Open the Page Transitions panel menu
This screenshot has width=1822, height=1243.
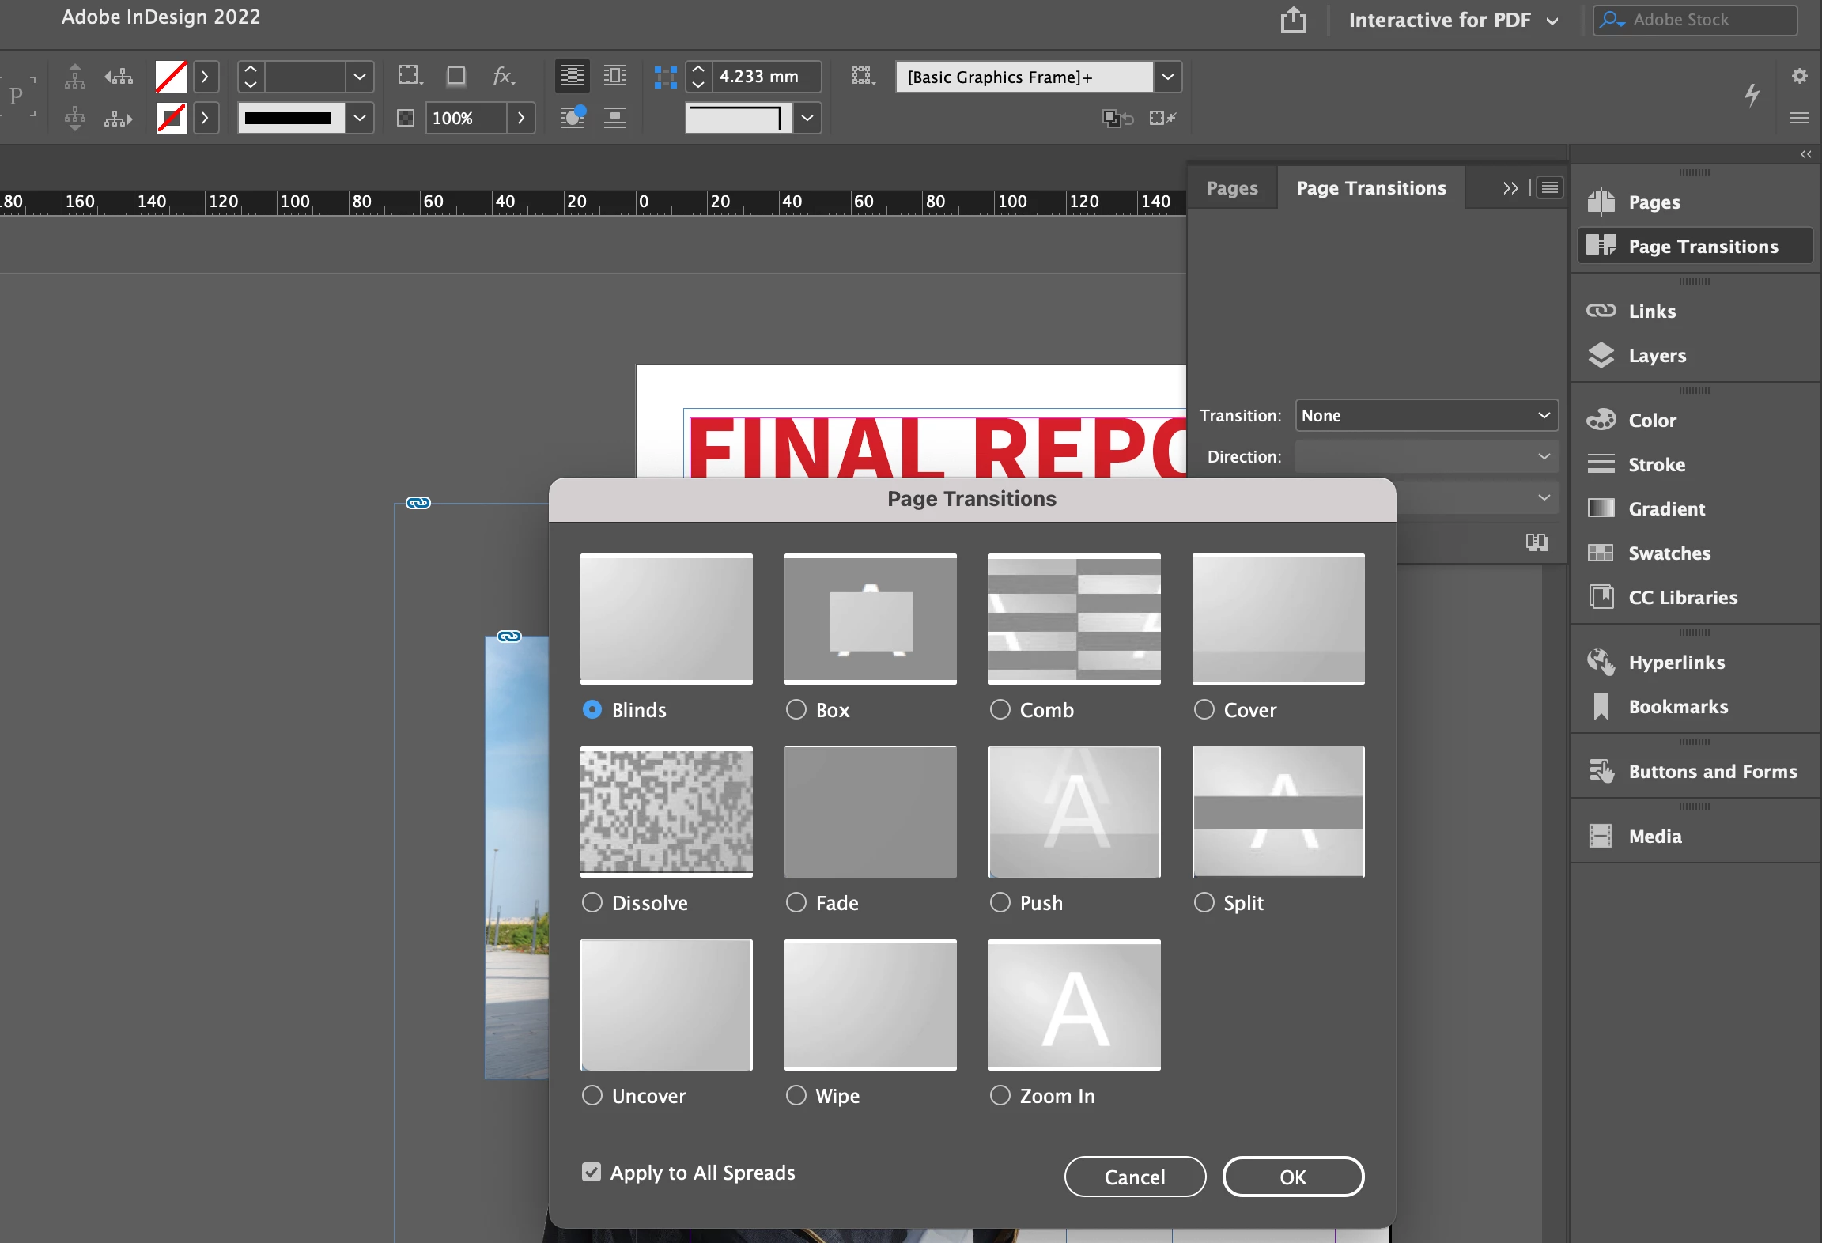click(x=1550, y=188)
